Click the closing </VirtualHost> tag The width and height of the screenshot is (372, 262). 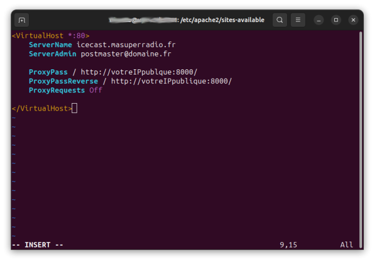point(42,108)
